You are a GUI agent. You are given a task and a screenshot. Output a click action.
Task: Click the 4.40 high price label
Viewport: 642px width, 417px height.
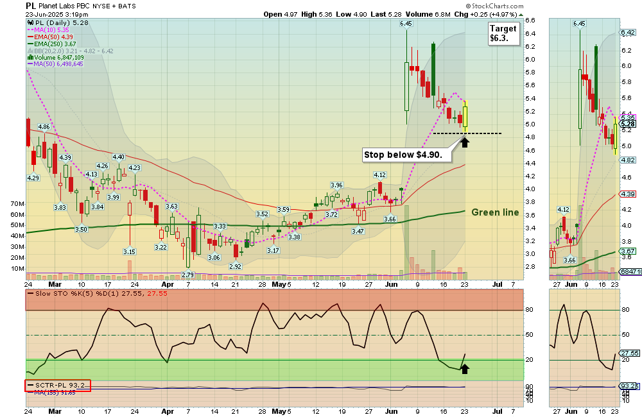coord(118,157)
